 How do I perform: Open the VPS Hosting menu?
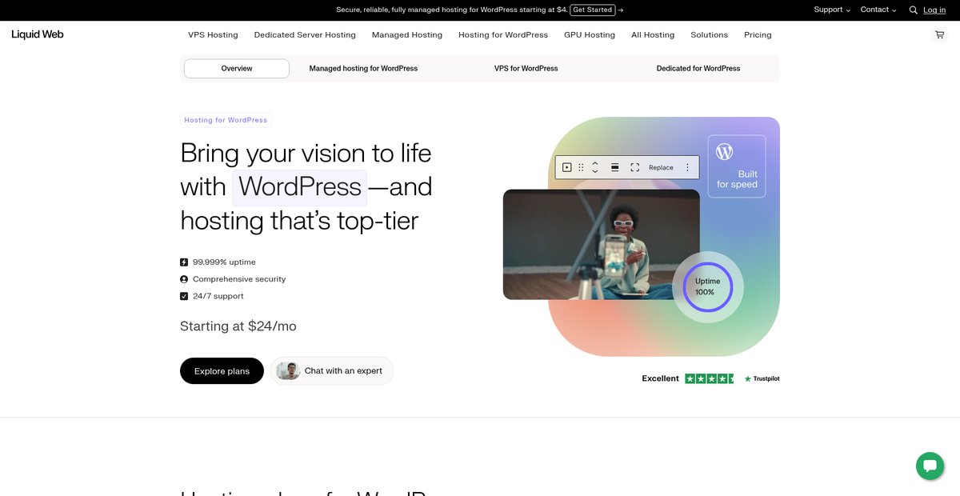pos(213,35)
